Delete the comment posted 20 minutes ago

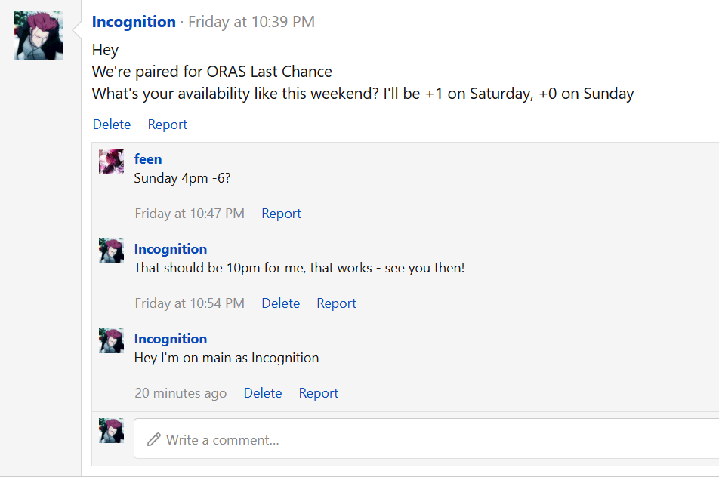(262, 393)
